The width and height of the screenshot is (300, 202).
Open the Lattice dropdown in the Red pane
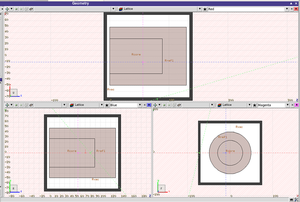click(200, 9)
